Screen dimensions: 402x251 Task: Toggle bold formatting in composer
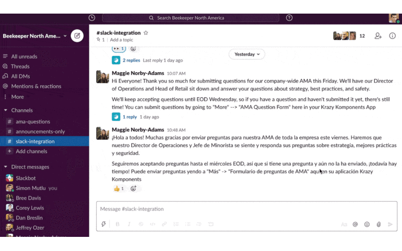tap(117, 224)
